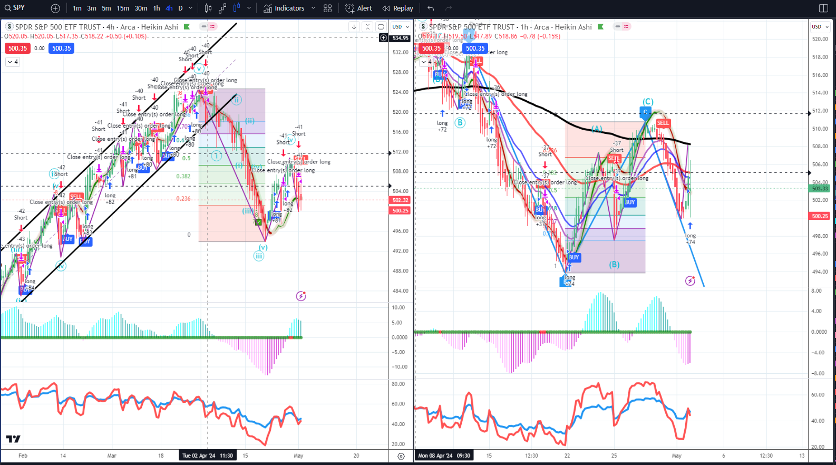This screenshot has height=465, width=836.
Task: Click the lightning icon on the 4h chart
Action: pos(301,296)
